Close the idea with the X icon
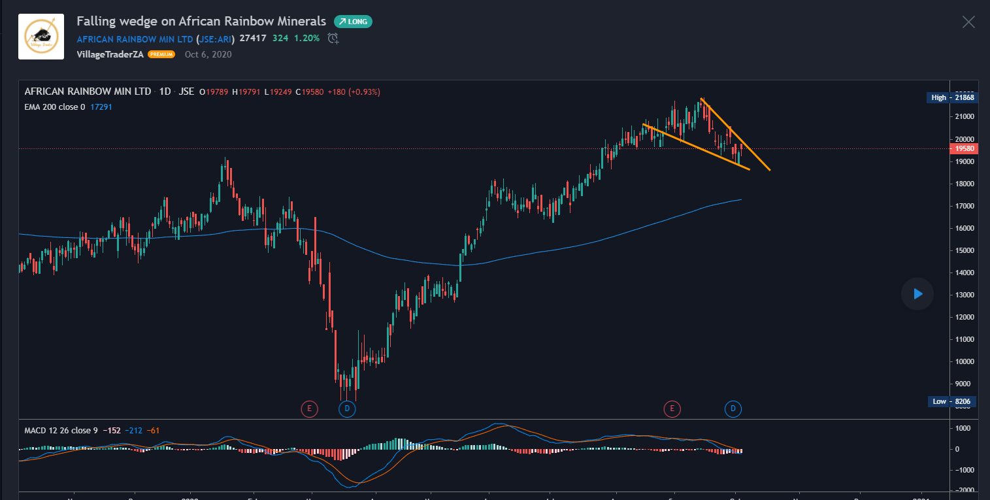 (968, 22)
